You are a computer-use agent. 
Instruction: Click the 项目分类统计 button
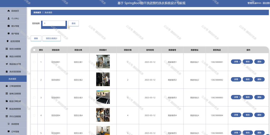52,38
